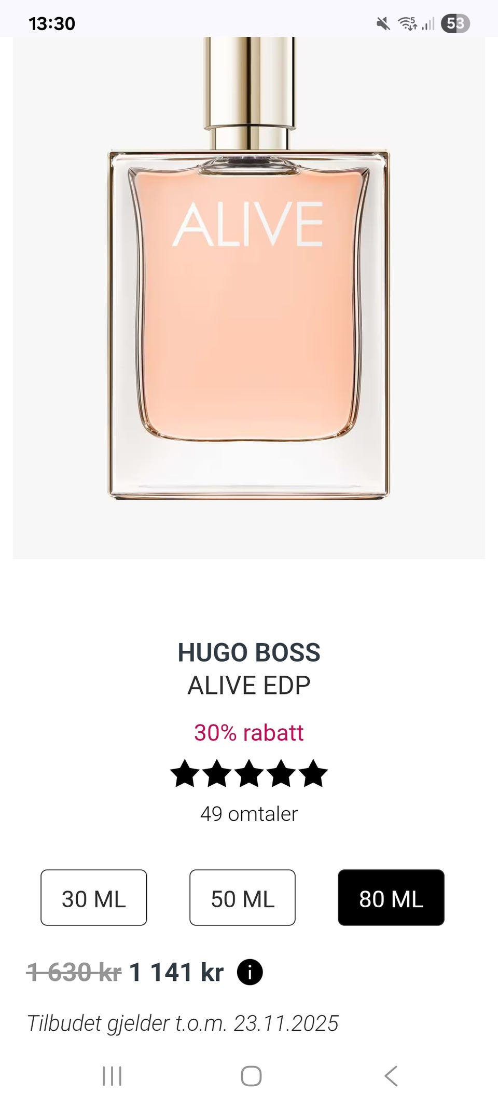Tap the Android home button
The image size is (498, 1107).
tap(251, 1076)
